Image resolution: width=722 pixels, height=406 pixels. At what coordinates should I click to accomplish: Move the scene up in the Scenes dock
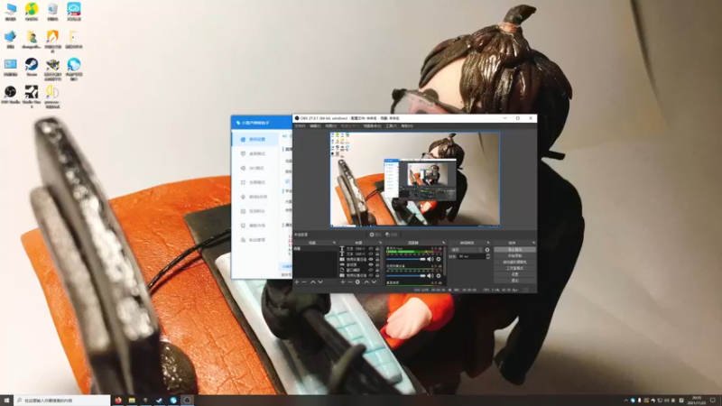coord(312,281)
